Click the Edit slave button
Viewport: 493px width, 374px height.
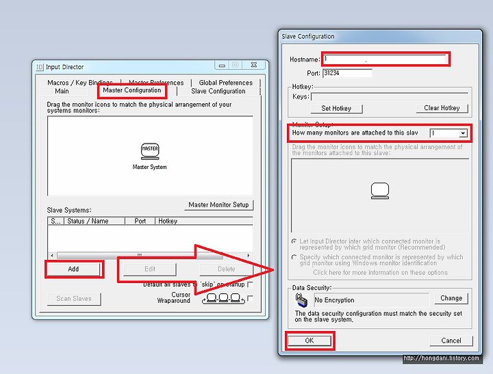(150, 269)
